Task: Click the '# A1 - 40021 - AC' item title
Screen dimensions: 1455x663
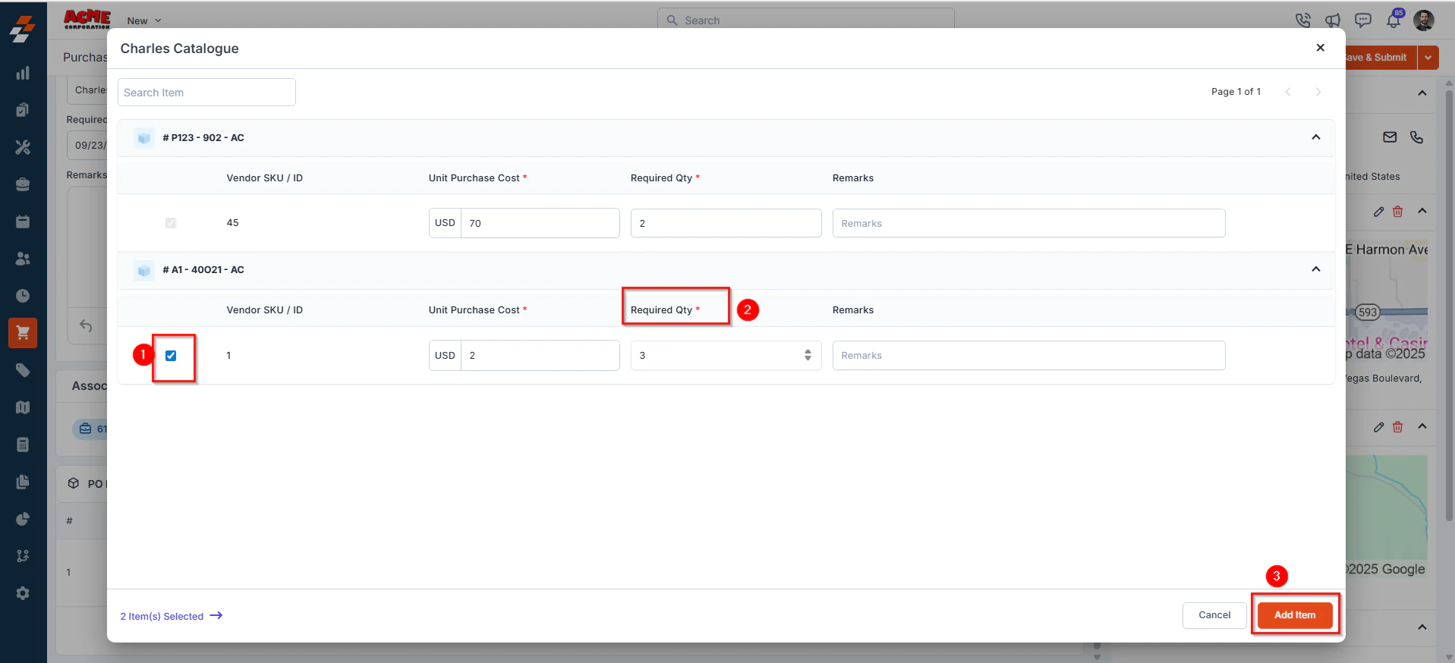Action: pyautogui.click(x=203, y=269)
